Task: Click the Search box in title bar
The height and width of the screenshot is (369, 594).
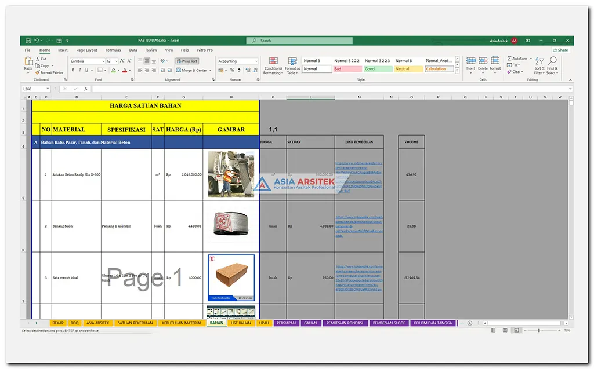Action: coord(299,41)
